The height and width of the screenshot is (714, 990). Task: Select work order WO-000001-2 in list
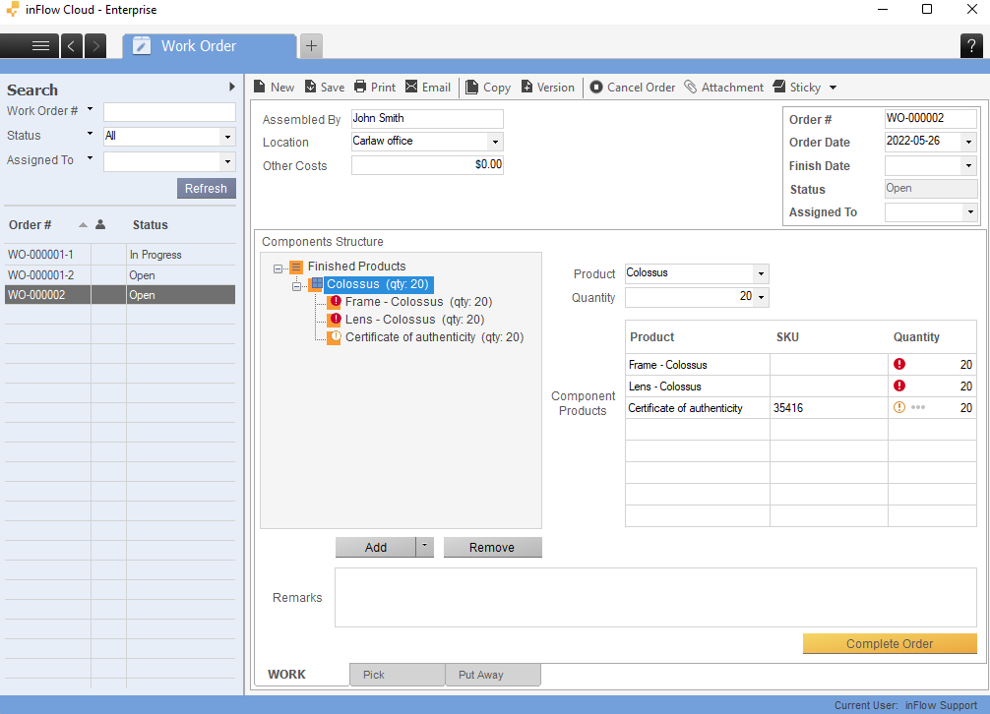[x=120, y=275]
